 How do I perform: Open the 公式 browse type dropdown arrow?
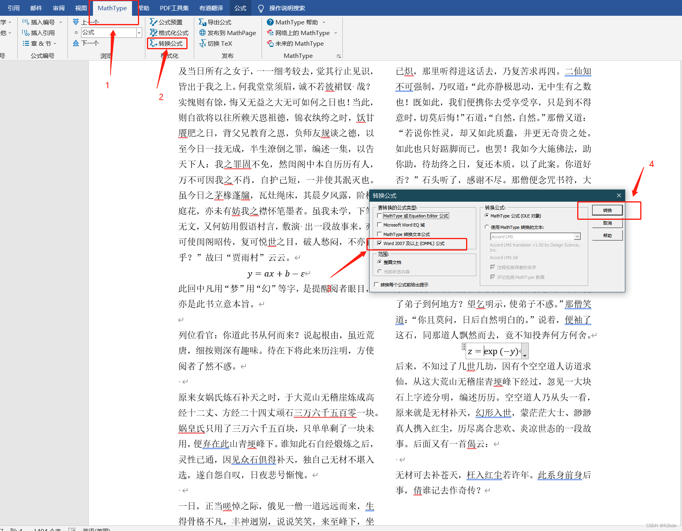click(139, 33)
